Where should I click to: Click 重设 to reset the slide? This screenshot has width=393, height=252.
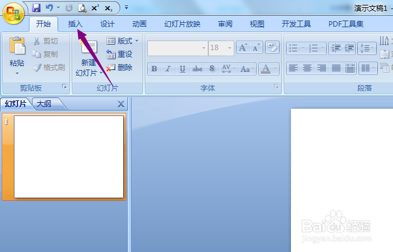tap(120, 54)
